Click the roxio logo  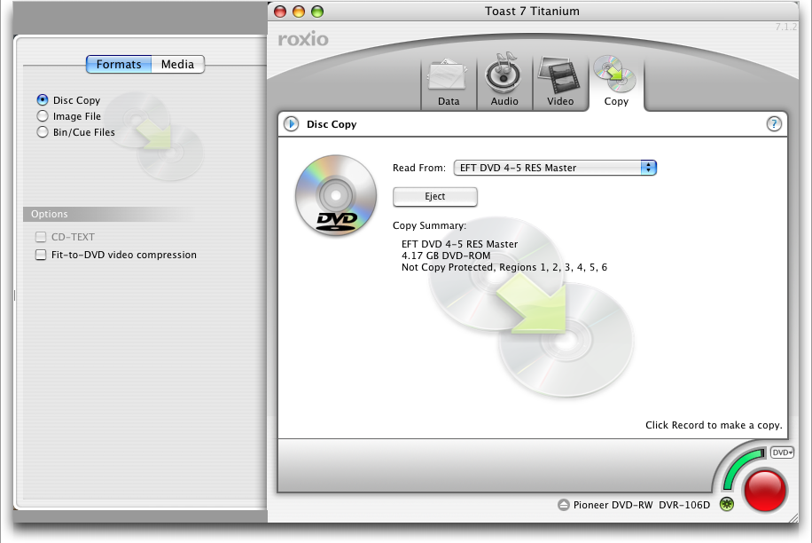[303, 39]
